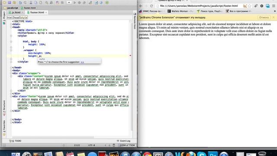This screenshot has height=156, width=277.
Task: Select the style breadcrumb in editor
Action: [24, 17]
